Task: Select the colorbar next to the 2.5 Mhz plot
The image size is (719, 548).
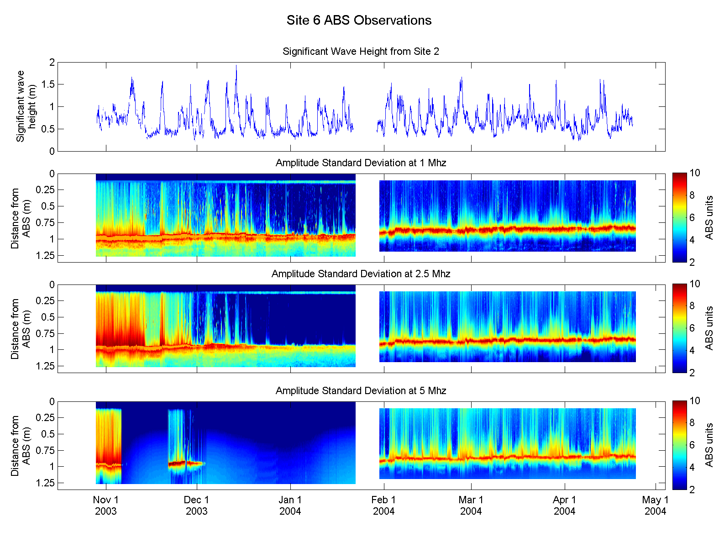Action: [x=679, y=328]
